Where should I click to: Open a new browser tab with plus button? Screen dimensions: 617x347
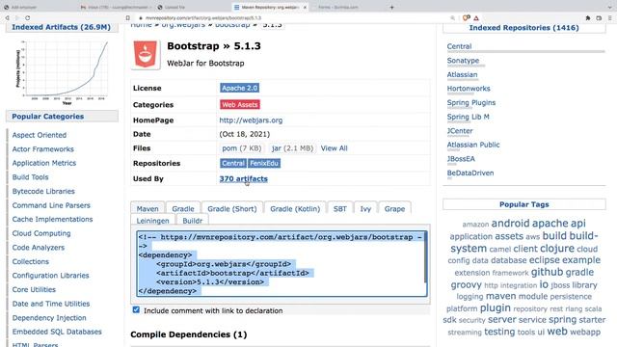click(x=391, y=7)
